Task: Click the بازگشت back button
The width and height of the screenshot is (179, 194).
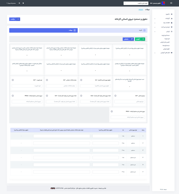Action: tap(15, 19)
